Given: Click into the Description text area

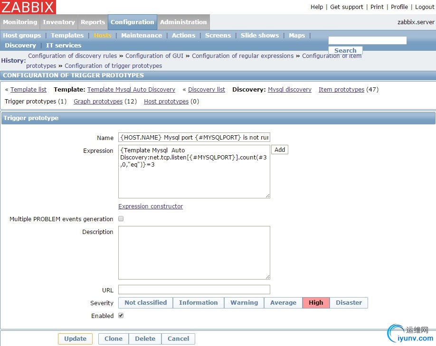Looking at the screenshot, I should [194, 252].
